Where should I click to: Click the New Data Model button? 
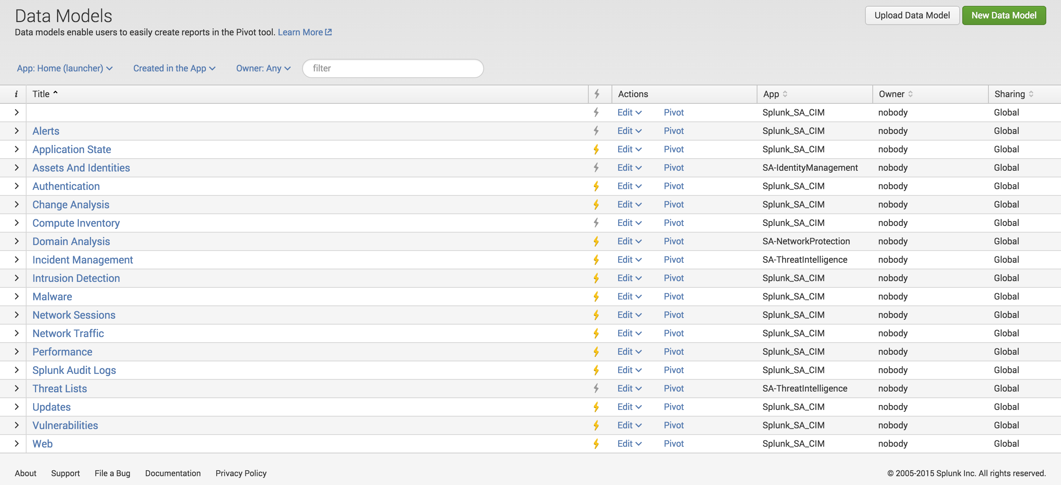(1003, 15)
